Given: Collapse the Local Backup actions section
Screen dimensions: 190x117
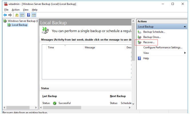Looking at the screenshot, I should click(x=185, y=27).
